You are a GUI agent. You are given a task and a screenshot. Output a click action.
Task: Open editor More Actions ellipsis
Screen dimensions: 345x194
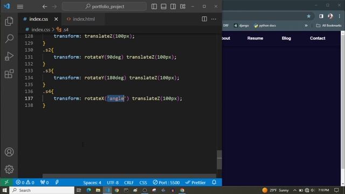pos(213,19)
